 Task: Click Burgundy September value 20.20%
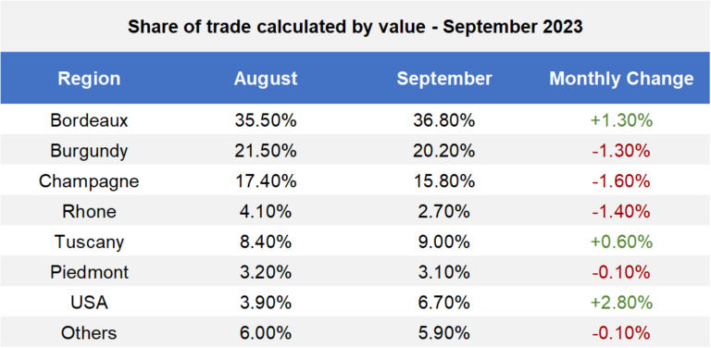click(x=444, y=151)
